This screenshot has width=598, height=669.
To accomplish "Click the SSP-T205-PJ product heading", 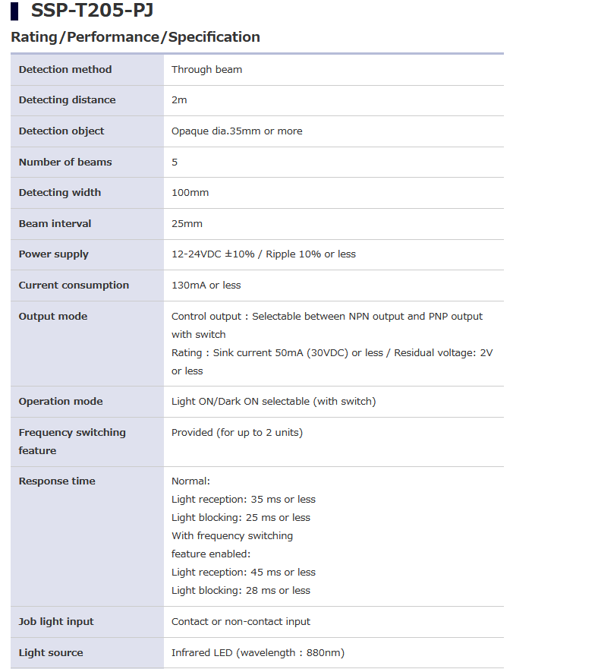I will pyautogui.click(x=93, y=11).
